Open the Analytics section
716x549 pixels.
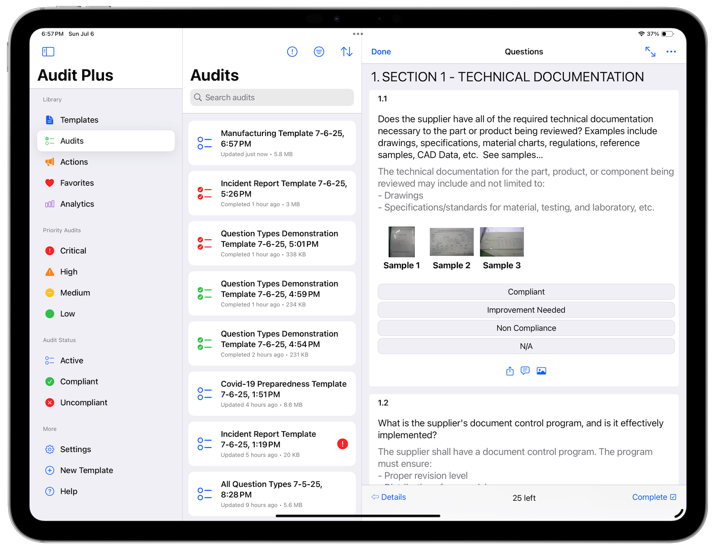pyautogui.click(x=106, y=204)
